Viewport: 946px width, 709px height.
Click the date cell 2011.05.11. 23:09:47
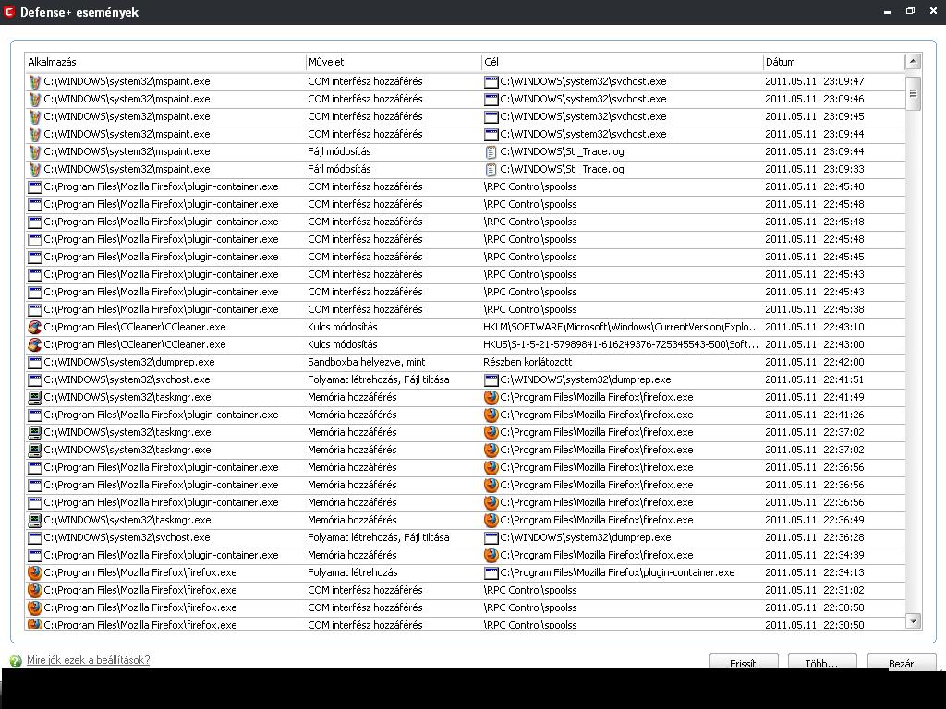(815, 81)
